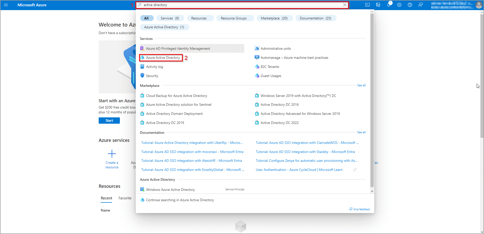The height and width of the screenshot is (234, 484).
Task: Click the Start free credit button
Action: tap(109, 121)
